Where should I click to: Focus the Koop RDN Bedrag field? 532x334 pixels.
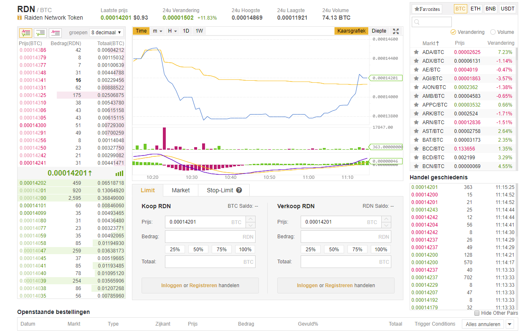(210, 237)
